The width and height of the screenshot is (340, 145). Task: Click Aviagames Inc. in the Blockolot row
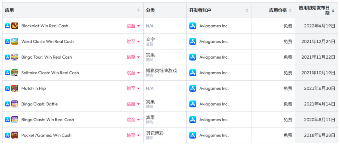pyautogui.click(x=214, y=26)
